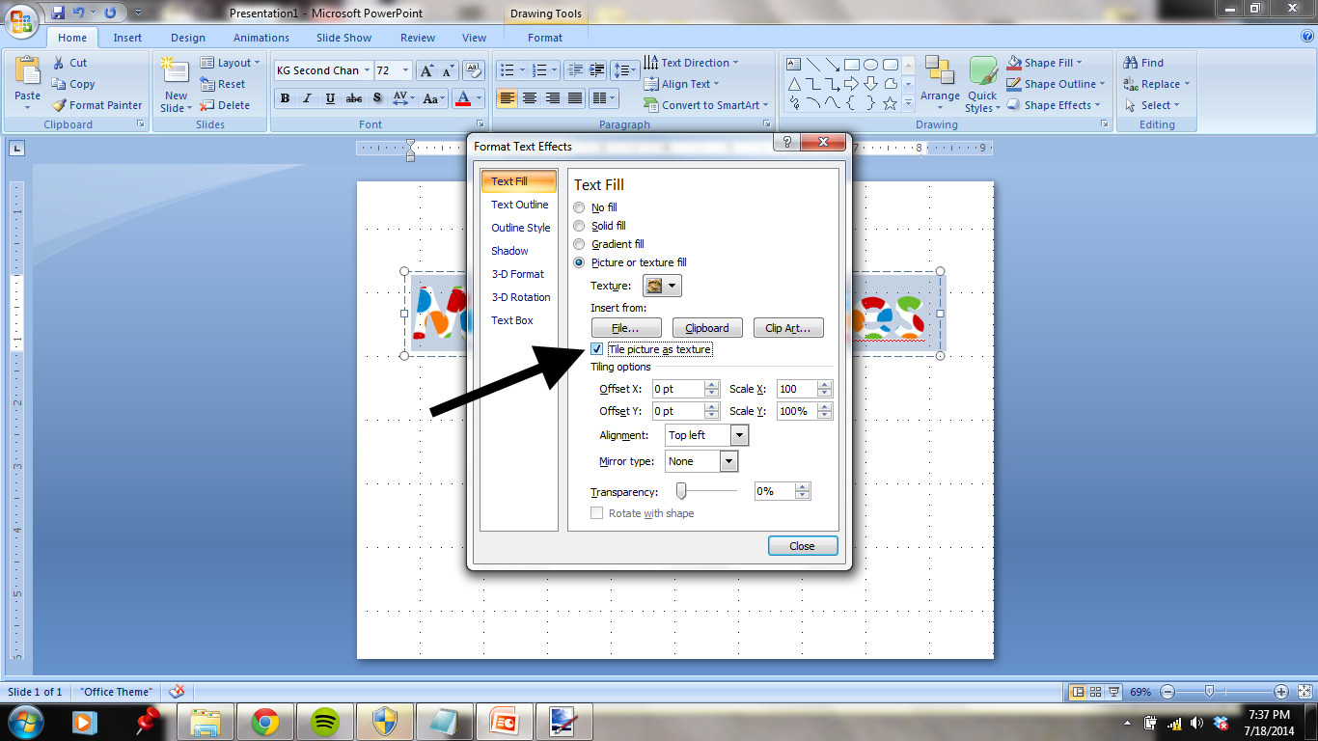Click the New Slide icon
Image resolution: width=1318 pixels, height=741 pixels.
[176, 85]
